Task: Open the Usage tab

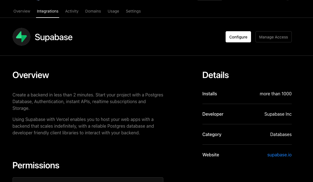Action: point(113,11)
